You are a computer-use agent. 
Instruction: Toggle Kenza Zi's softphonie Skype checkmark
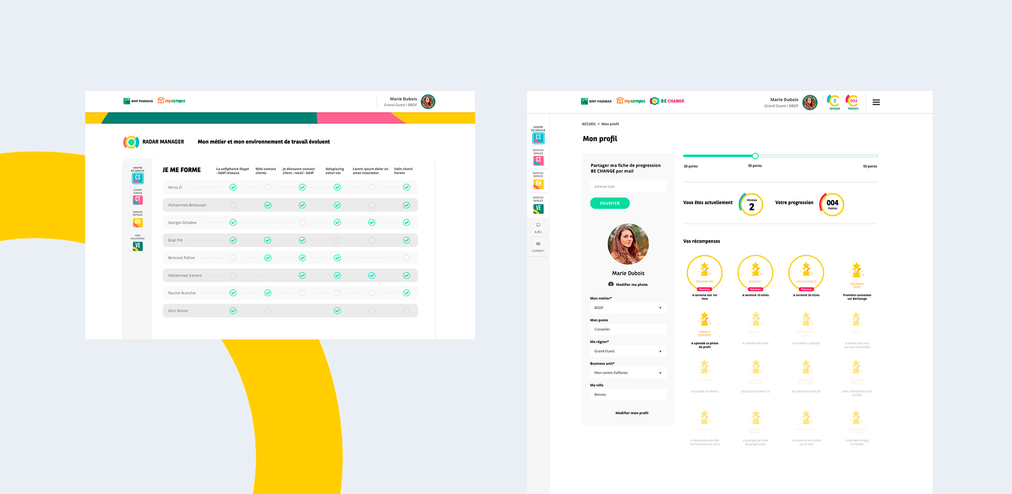233,187
